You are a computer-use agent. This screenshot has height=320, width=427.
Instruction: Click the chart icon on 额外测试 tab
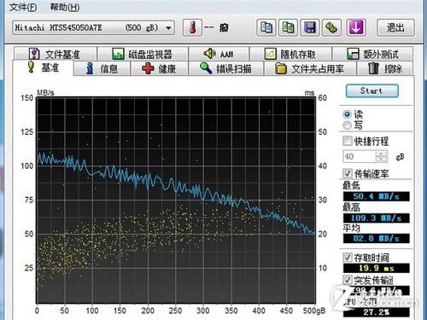(353, 54)
